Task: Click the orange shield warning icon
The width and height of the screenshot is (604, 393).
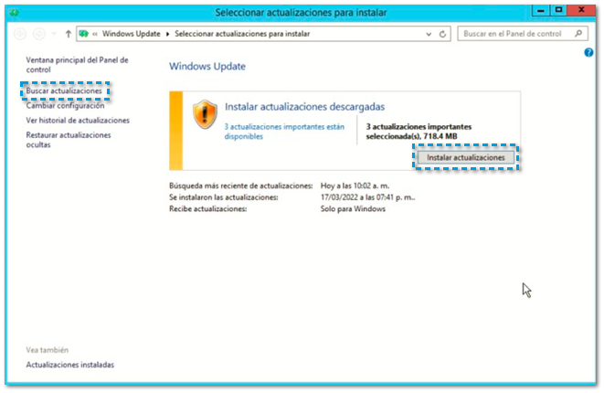Action: [x=205, y=114]
